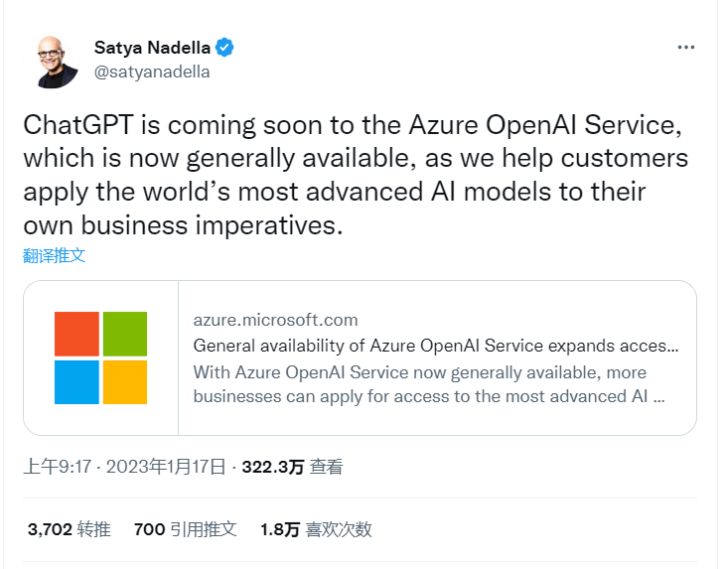
Task: Open the azure.microsoft.com domain link
Action: point(275,320)
